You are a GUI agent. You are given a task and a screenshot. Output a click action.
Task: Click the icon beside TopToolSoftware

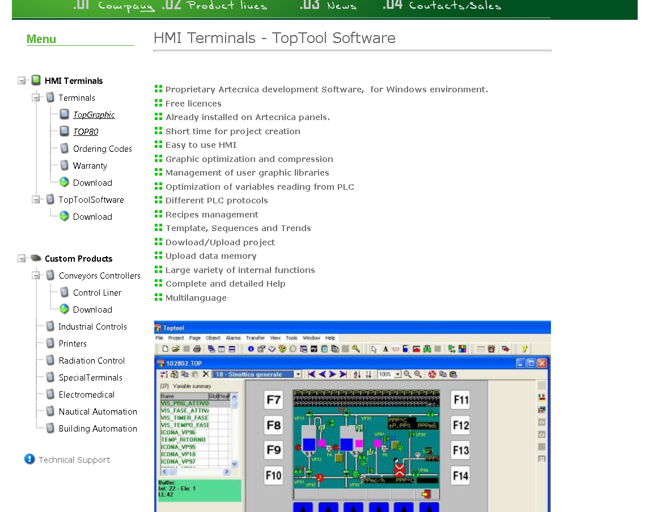50,199
